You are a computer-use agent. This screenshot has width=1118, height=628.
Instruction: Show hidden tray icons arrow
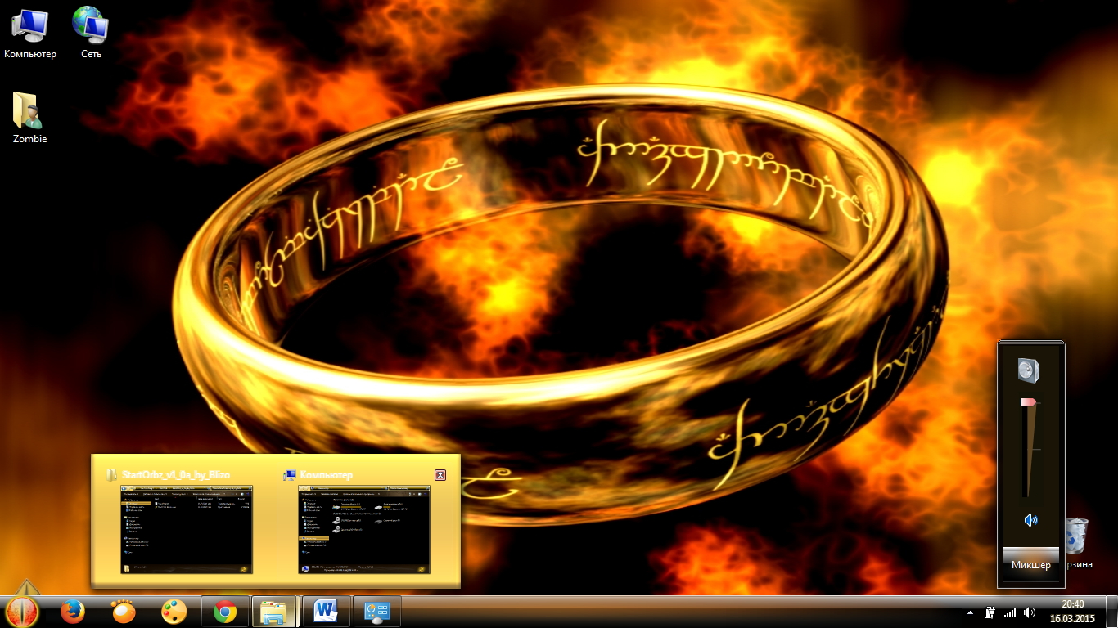pos(971,612)
